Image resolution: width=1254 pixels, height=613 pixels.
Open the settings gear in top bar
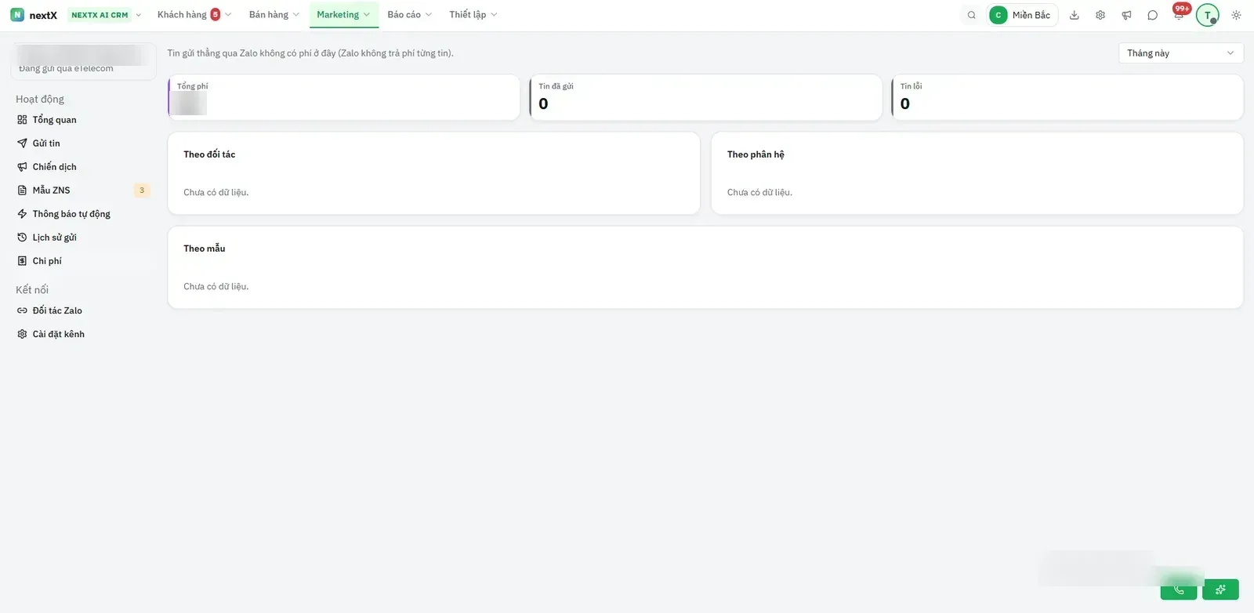point(1100,15)
